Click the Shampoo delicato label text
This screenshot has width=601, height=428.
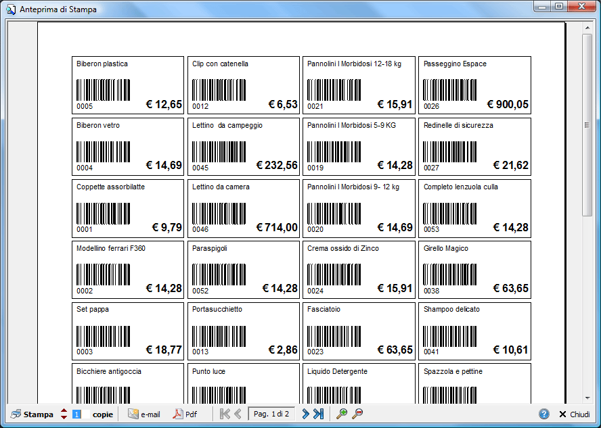coord(451,309)
